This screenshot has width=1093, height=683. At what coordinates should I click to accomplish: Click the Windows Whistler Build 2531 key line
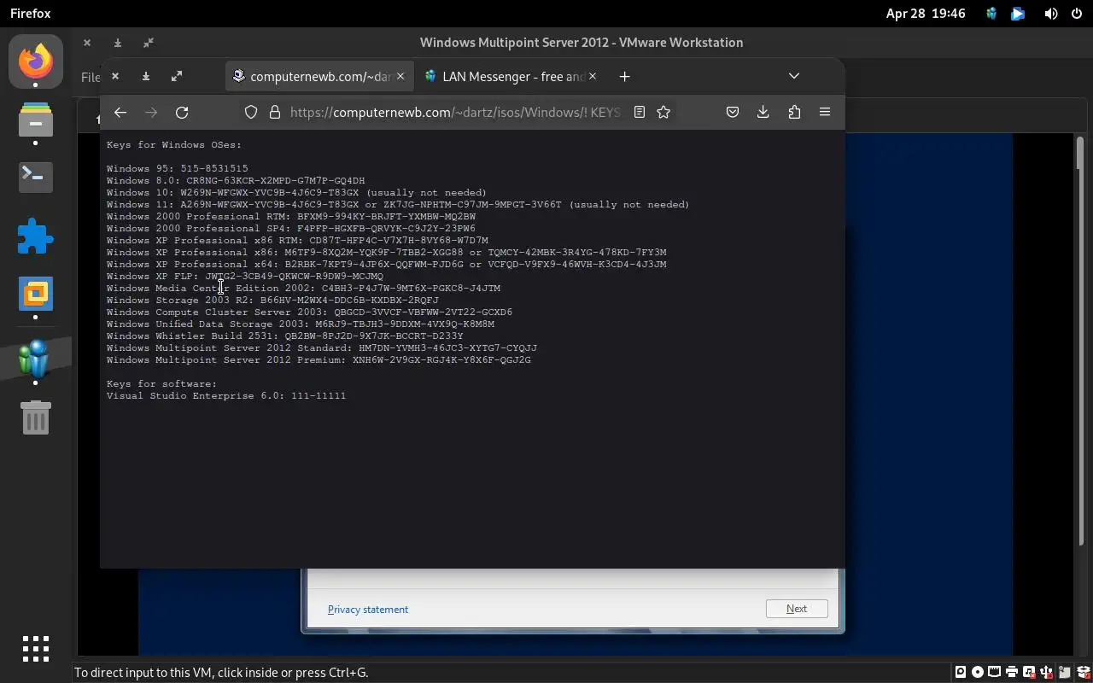point(285,336)
